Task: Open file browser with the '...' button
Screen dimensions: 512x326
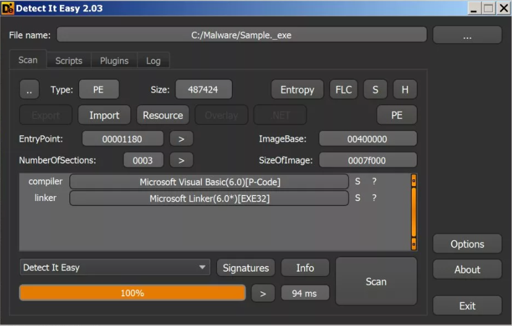Action: (467, 35)
